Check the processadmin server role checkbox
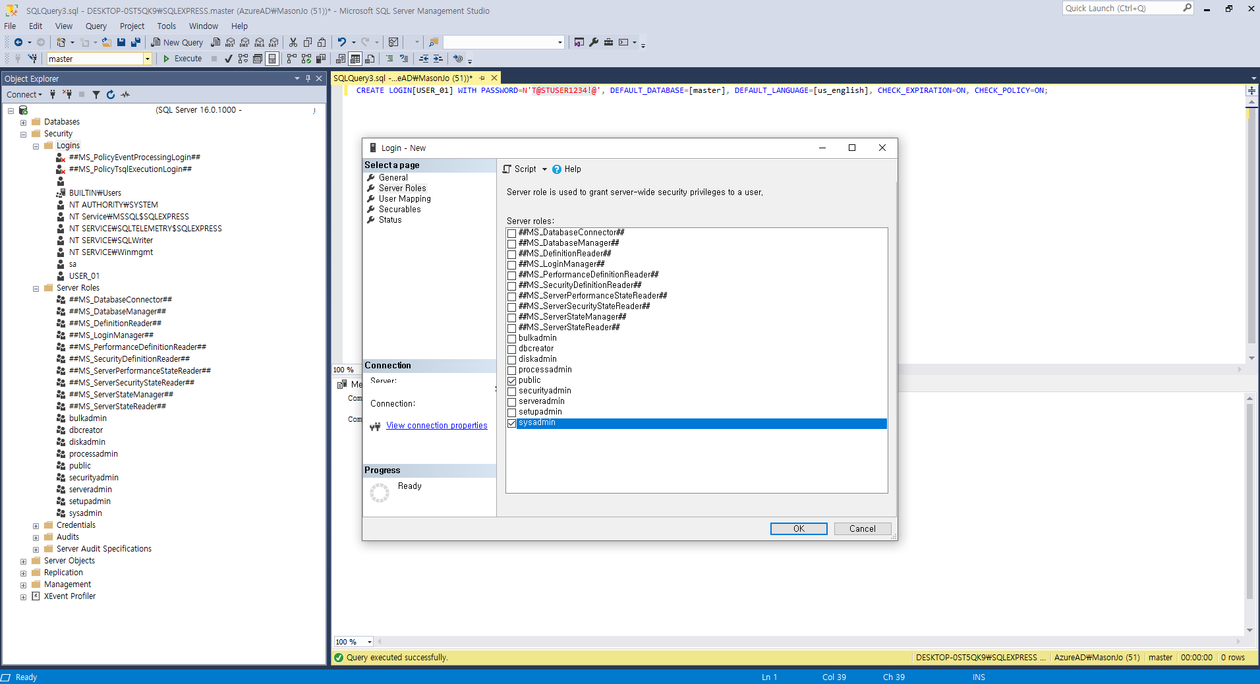 point(511,370)
